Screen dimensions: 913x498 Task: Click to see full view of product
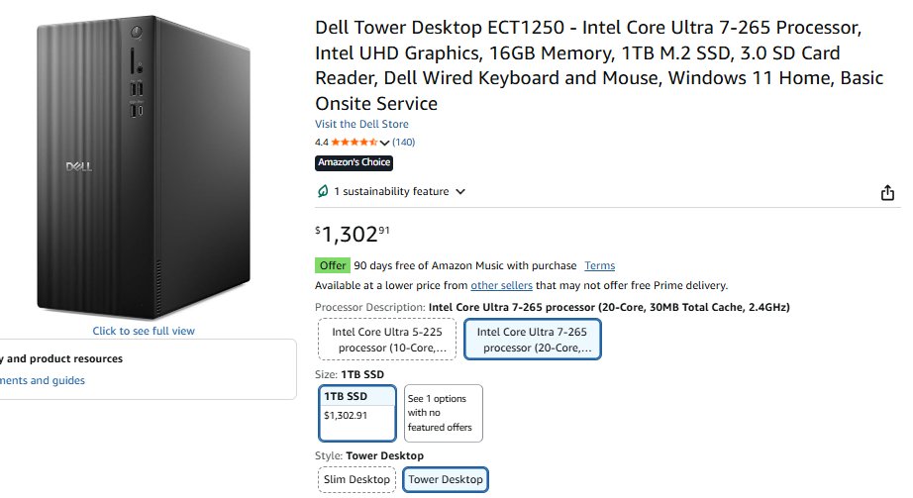click(144, 331)
